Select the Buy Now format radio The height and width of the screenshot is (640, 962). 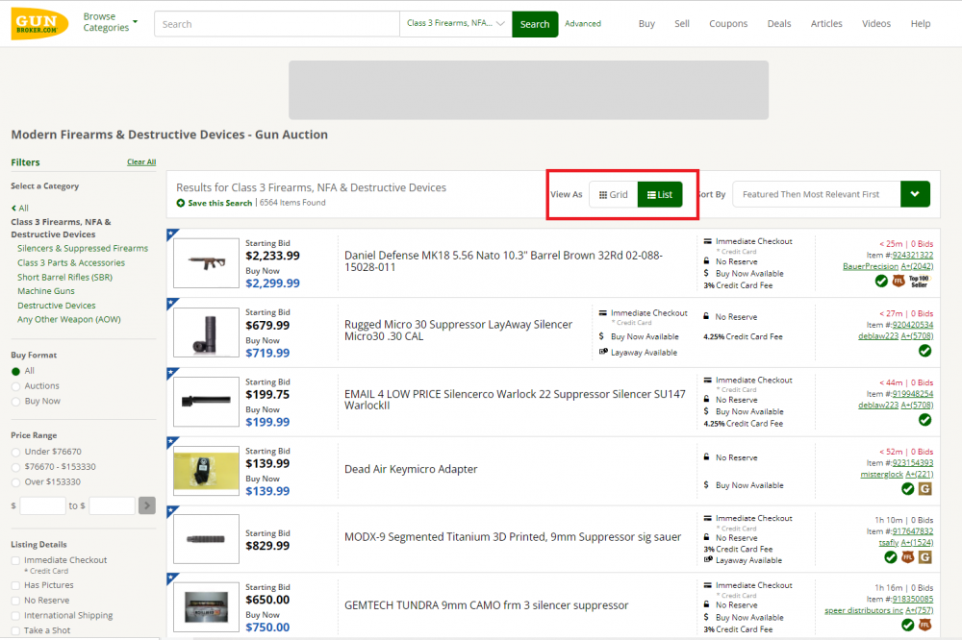point(16,402)
